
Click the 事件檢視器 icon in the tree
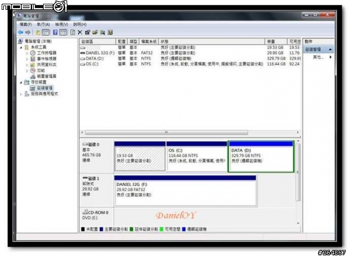click(33, 59)
